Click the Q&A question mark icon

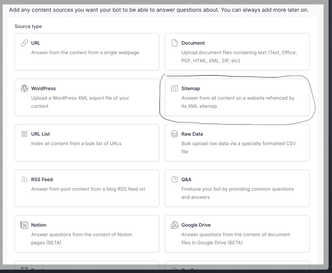pos(175,180)
